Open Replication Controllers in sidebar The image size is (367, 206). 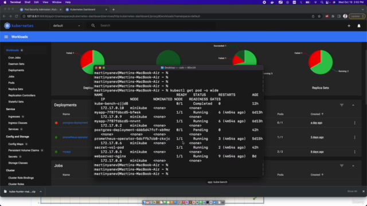click(22, 96)
